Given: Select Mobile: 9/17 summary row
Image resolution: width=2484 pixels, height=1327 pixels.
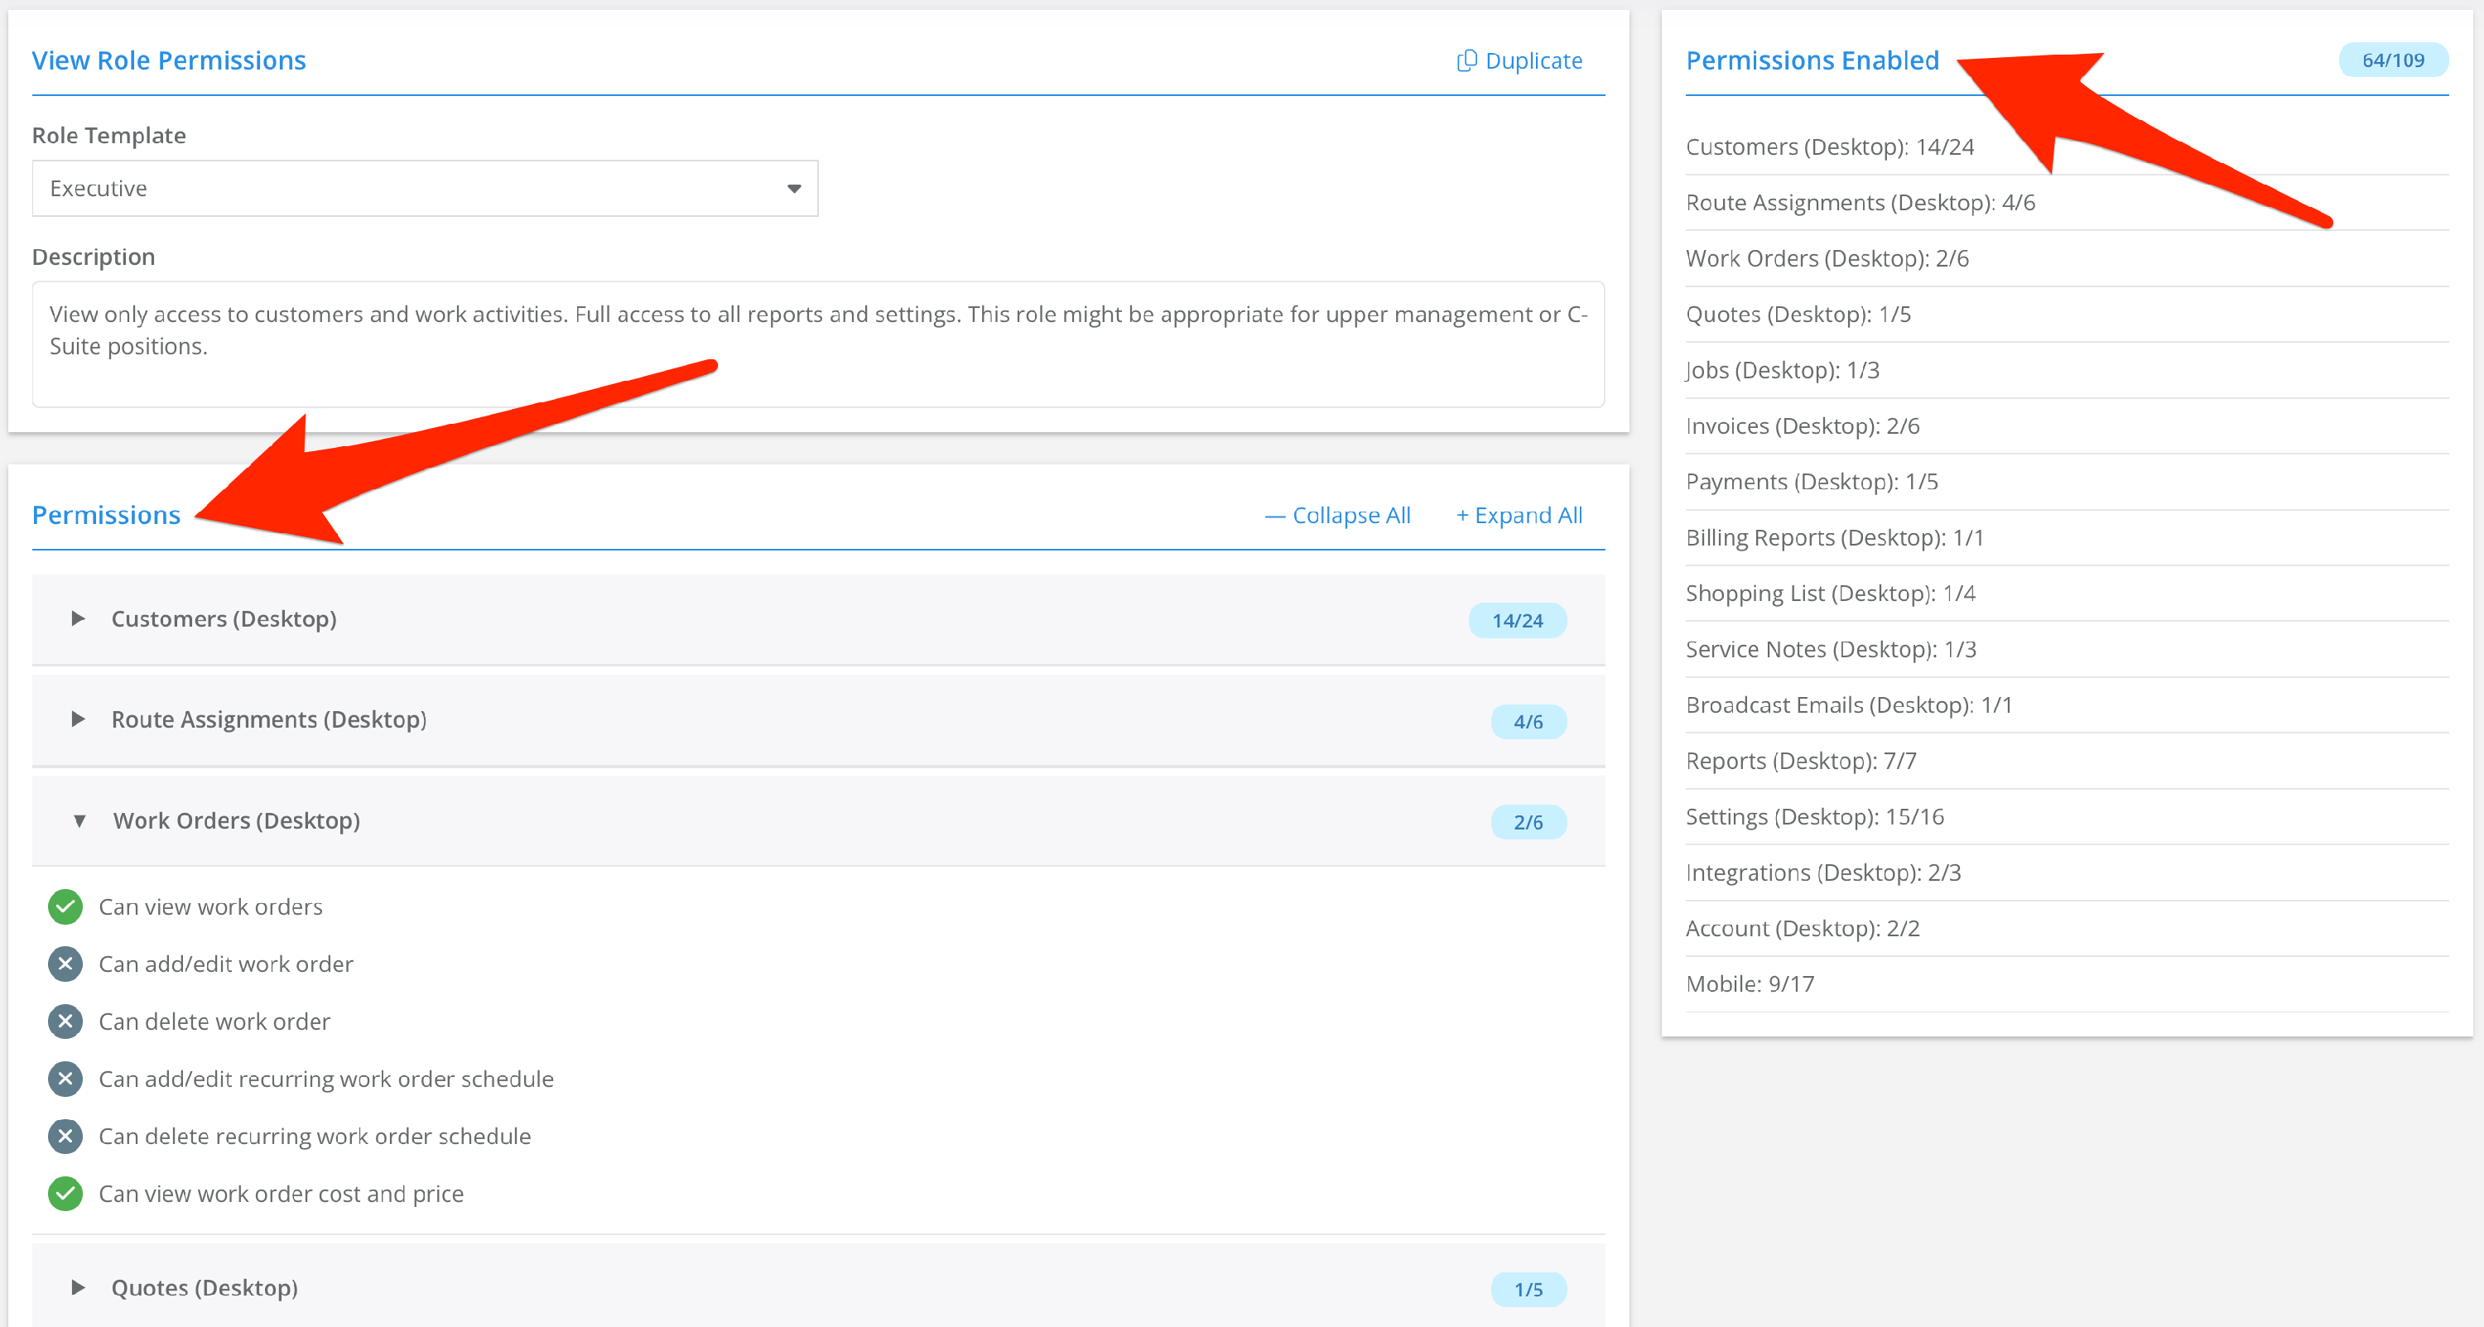Looking at the screenshot, I should click(1750, 983).
